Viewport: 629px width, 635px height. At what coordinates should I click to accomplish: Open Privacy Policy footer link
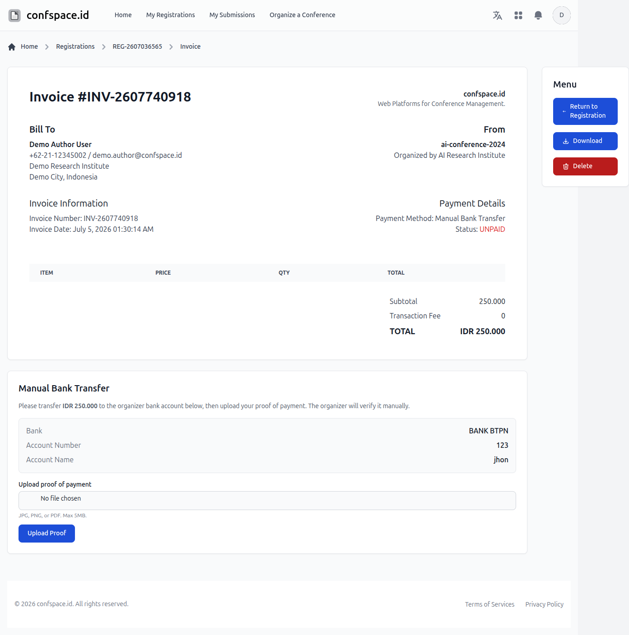pos(544,604)
